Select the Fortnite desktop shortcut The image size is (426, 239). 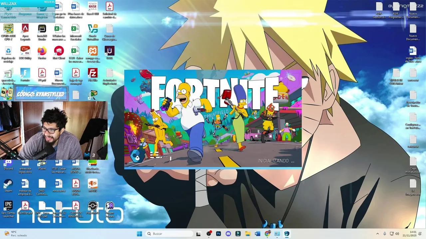25,75
